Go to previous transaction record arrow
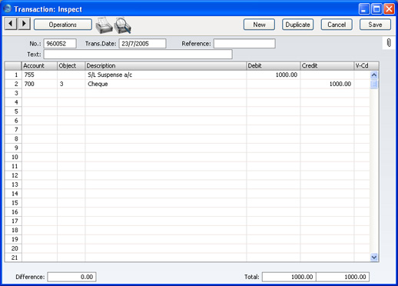 [x=11, y=24]
